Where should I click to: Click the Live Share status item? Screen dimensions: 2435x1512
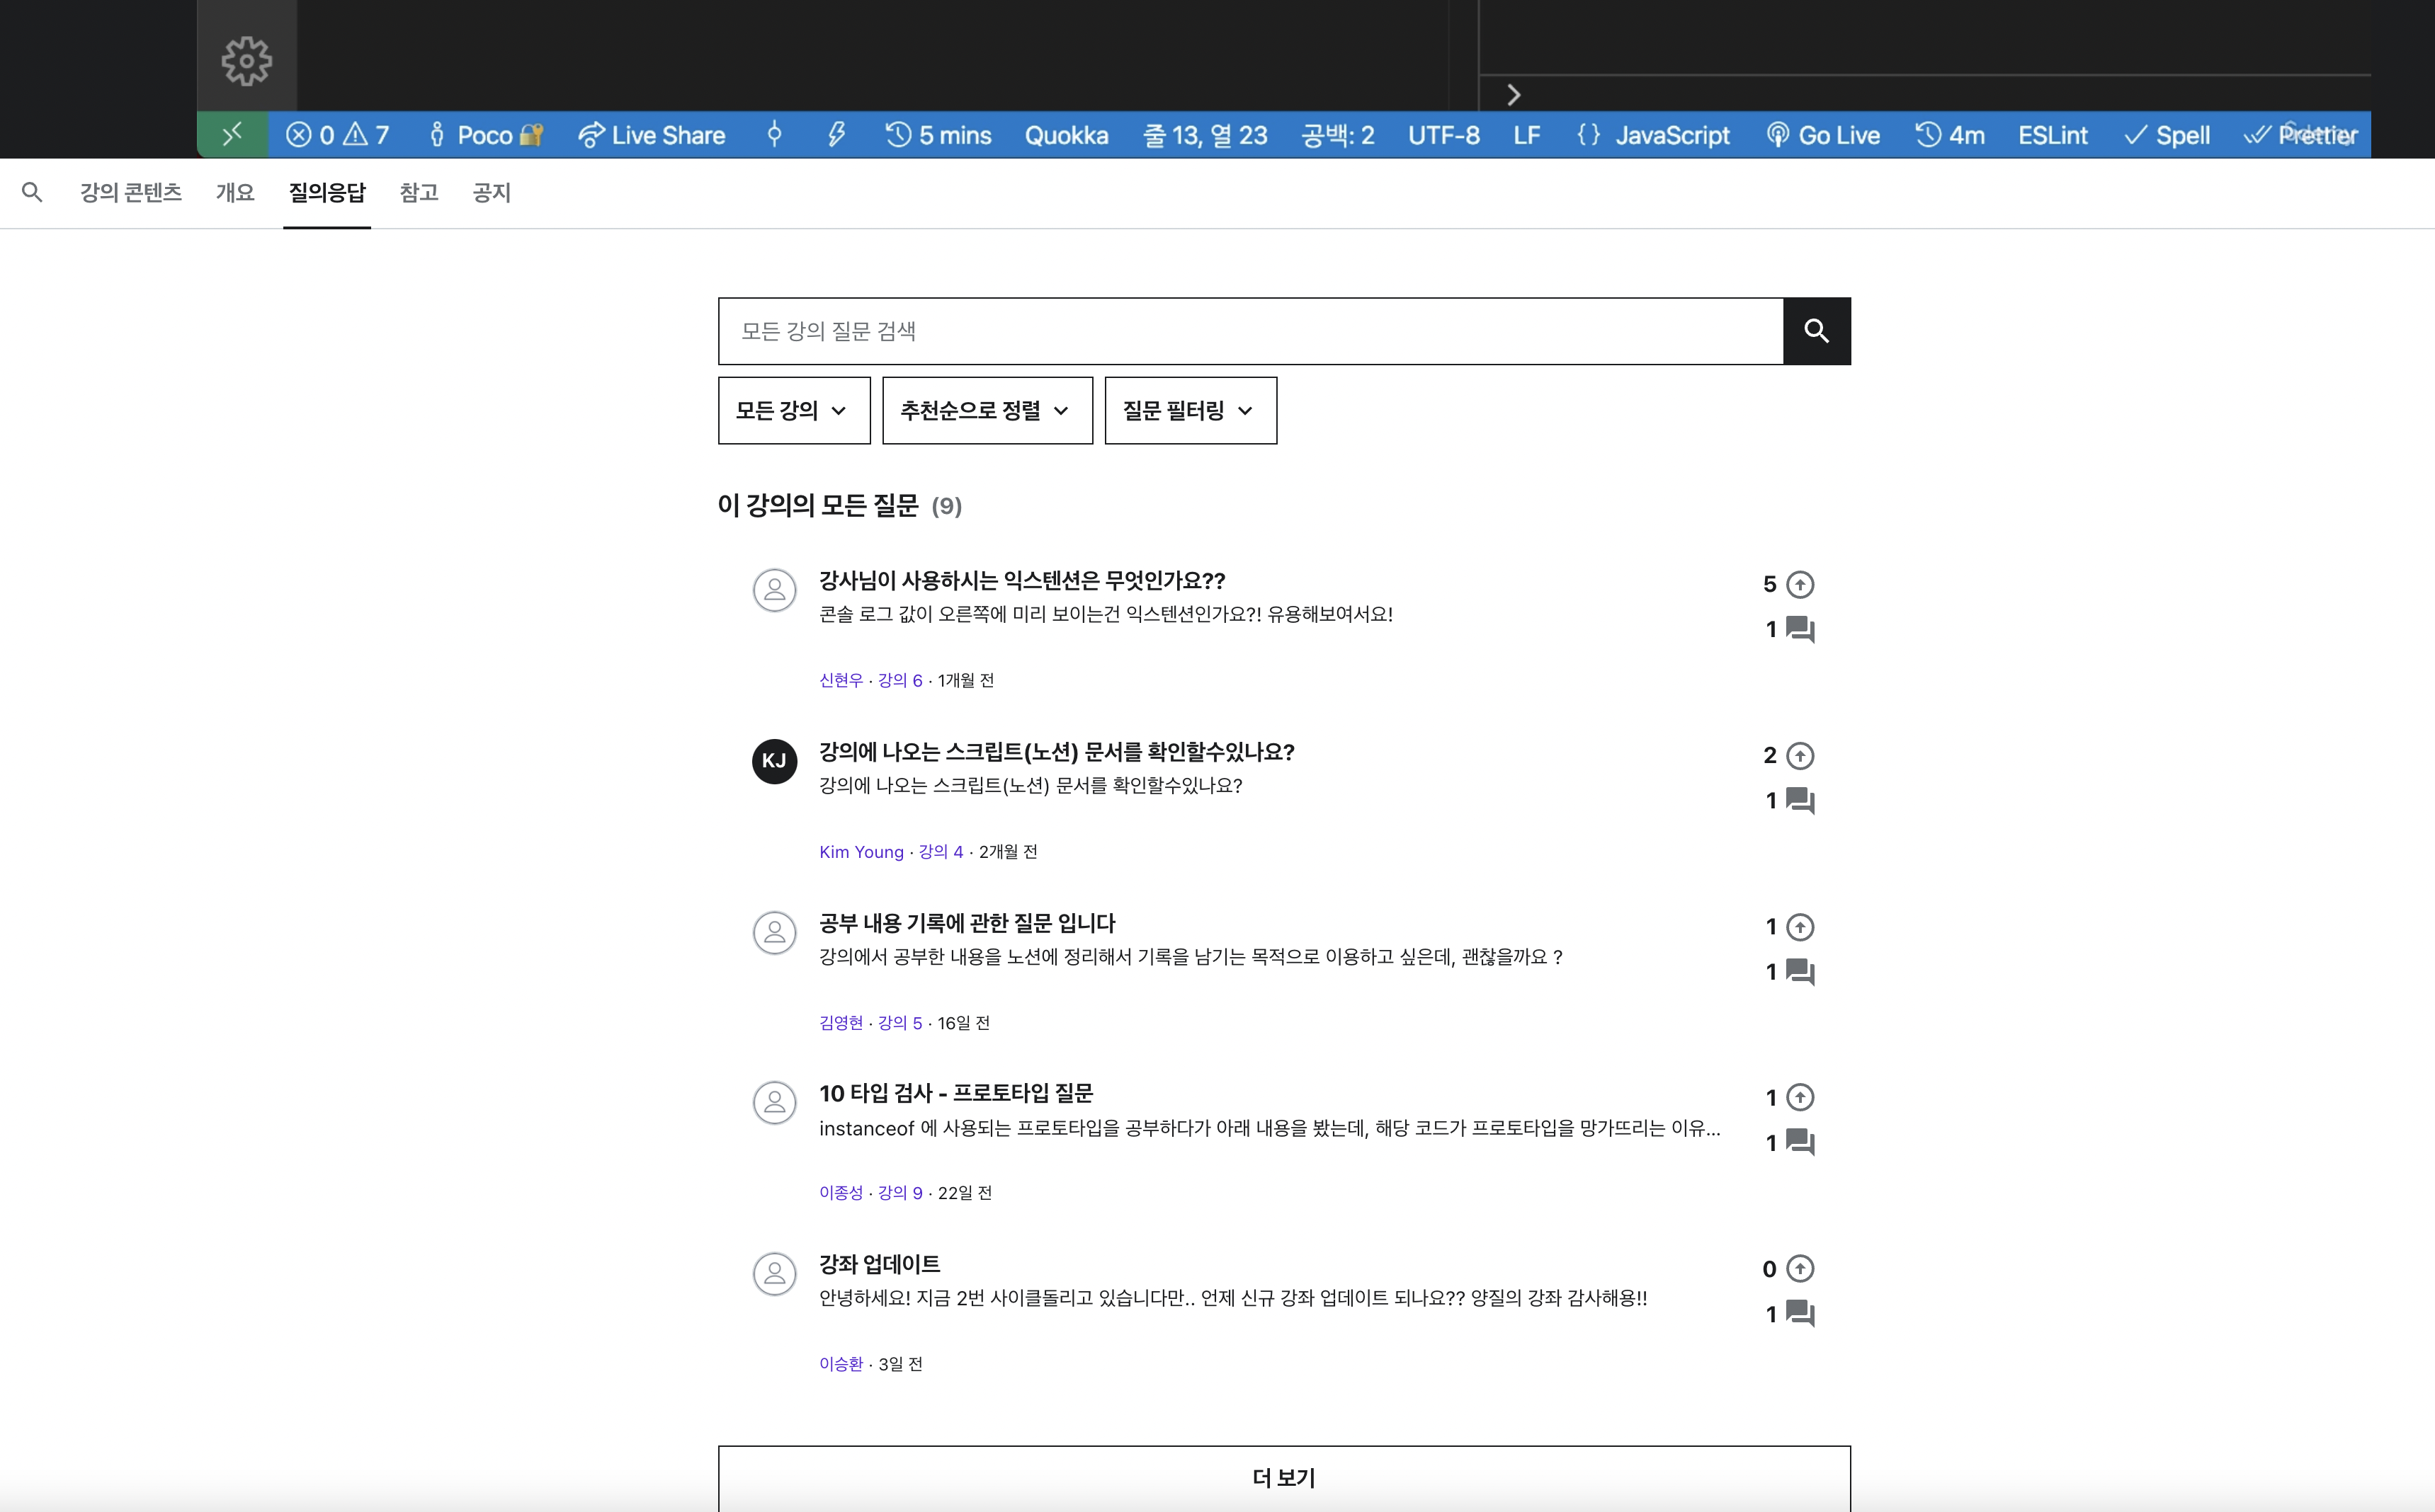click(x=652, y=135)
